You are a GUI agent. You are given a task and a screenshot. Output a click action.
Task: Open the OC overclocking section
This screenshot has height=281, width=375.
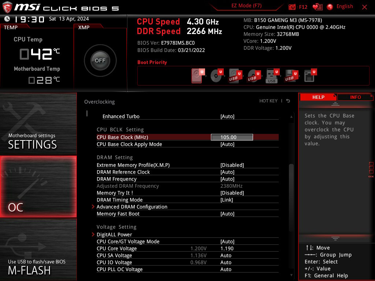point(38,187)
